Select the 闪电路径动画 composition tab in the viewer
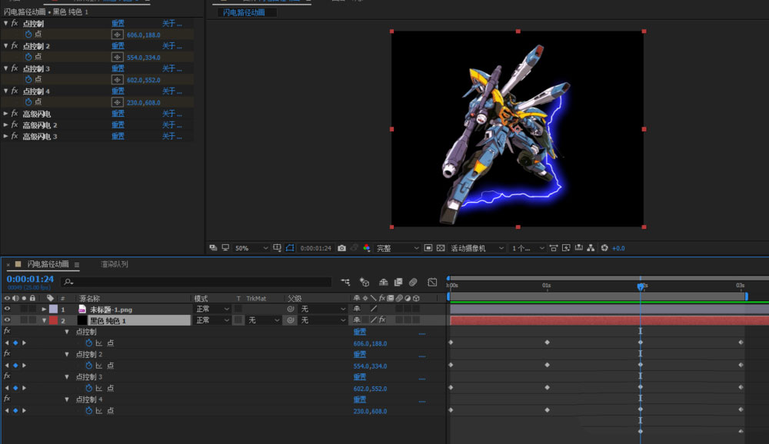769x444 pixels. (x=246, y=12)
